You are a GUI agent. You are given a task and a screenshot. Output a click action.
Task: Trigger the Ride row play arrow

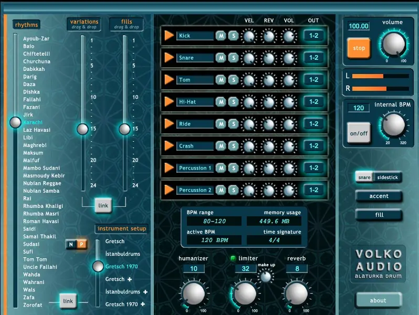pyautogui.click(x=169, y=124)
